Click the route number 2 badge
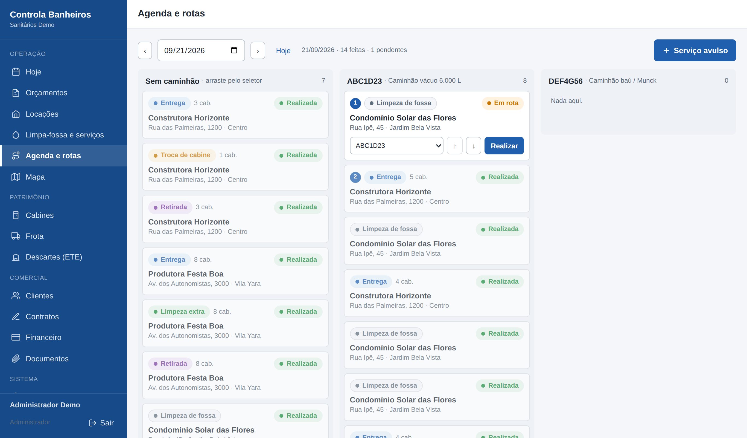 pyautogui.click(x=355, y=177)
